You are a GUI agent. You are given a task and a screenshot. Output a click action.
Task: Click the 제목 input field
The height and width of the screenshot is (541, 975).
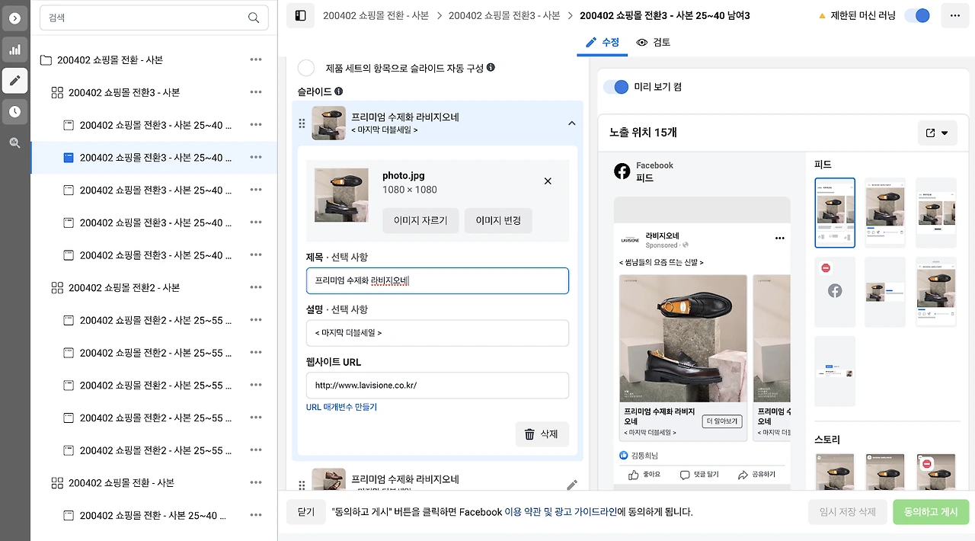pyautogui.click(x=437, y=280)
